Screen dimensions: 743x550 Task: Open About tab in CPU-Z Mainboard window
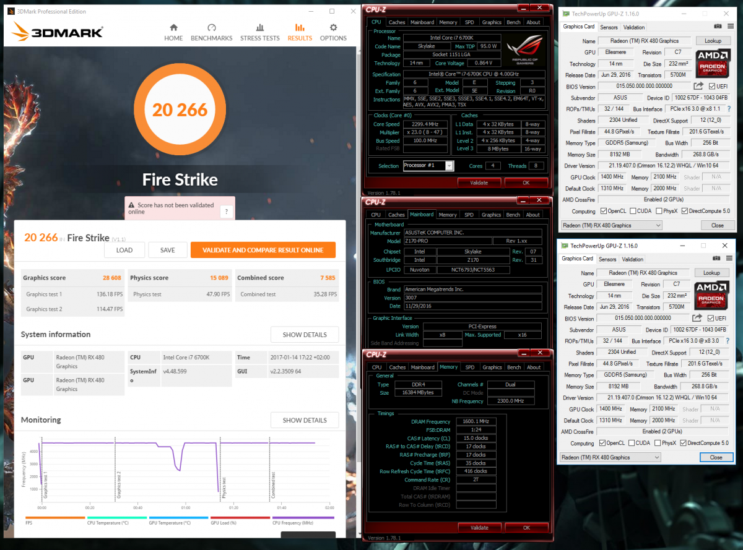pos(533,215)
